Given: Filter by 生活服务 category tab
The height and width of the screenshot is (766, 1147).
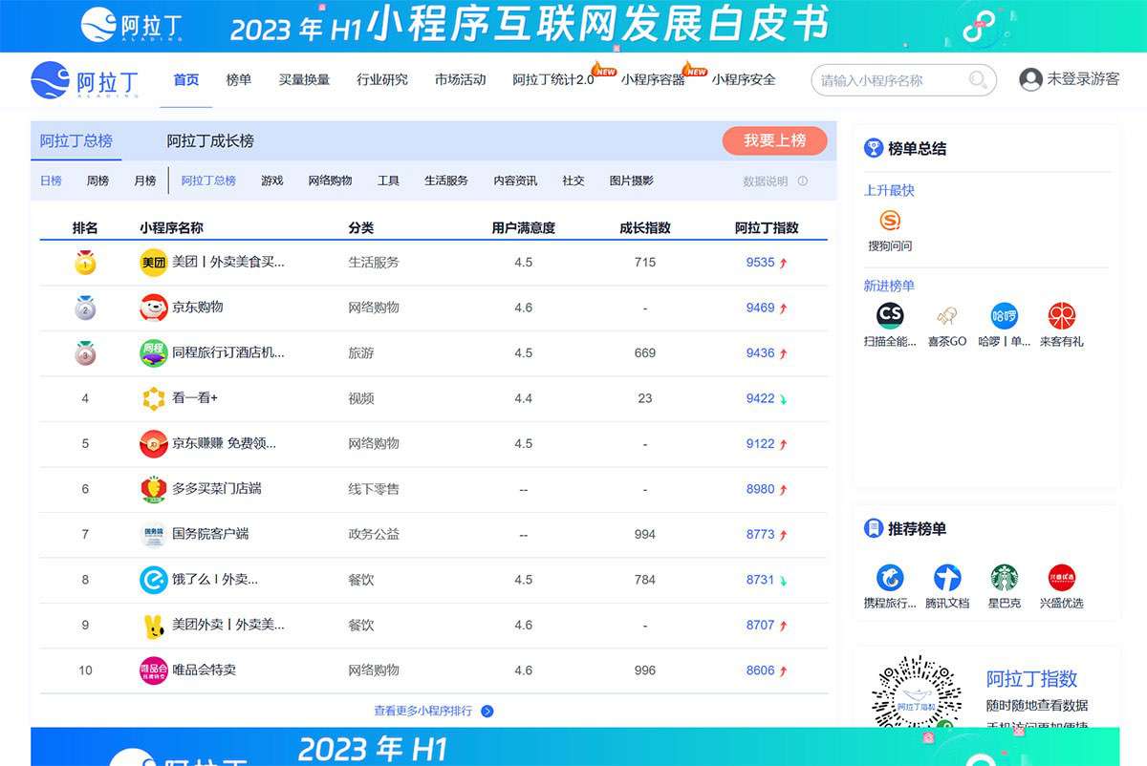Looking at the screenshot, I should pyautogui.click(x=446, y=181).
